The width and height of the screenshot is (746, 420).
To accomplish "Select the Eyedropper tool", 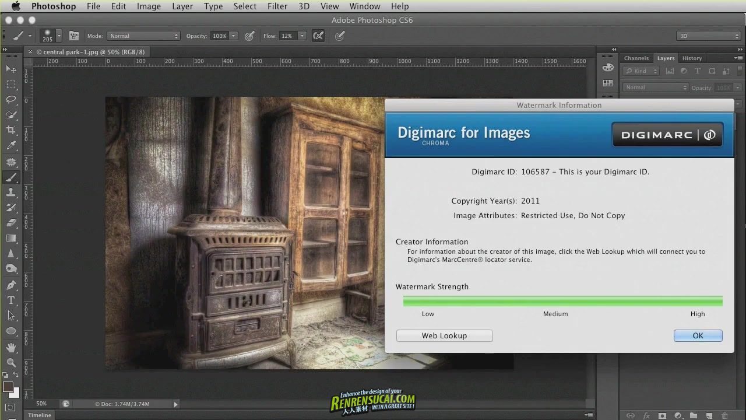I will [11, 146].
